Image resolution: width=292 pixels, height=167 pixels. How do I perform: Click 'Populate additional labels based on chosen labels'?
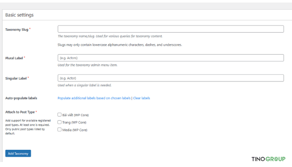coord(94,98)
